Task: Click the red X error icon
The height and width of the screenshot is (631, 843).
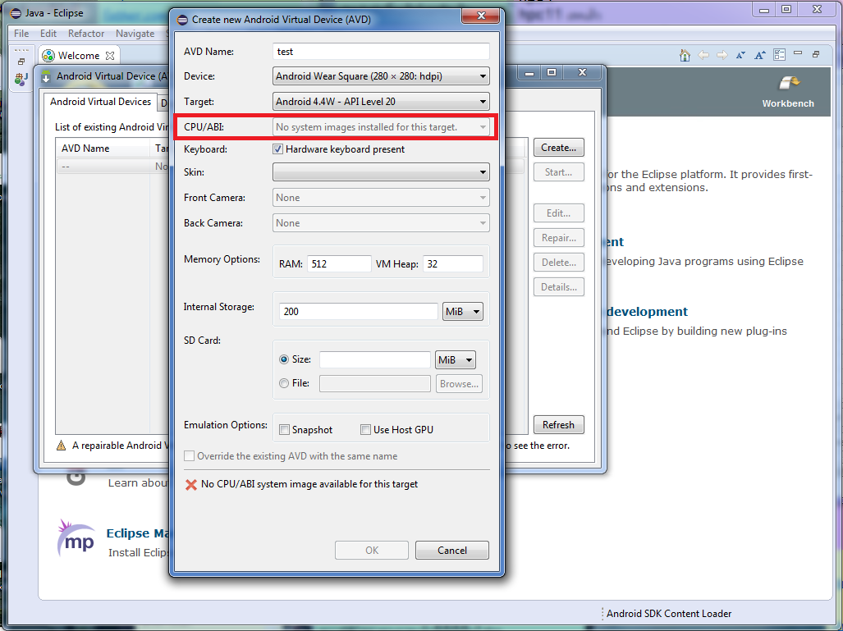Action: click(191, 485)
